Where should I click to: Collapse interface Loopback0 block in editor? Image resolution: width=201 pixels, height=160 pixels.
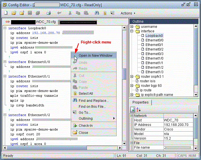point(5,28)
